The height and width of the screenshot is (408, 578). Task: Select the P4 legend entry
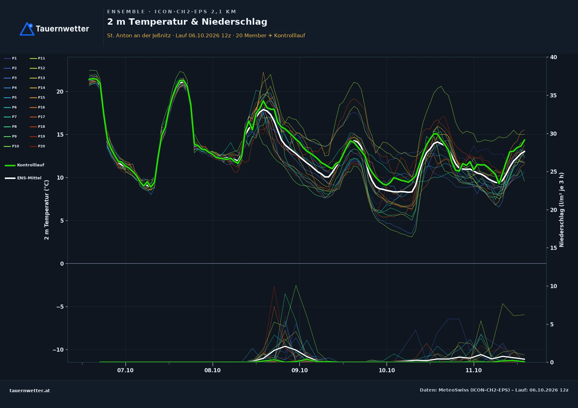pos(10,88)
